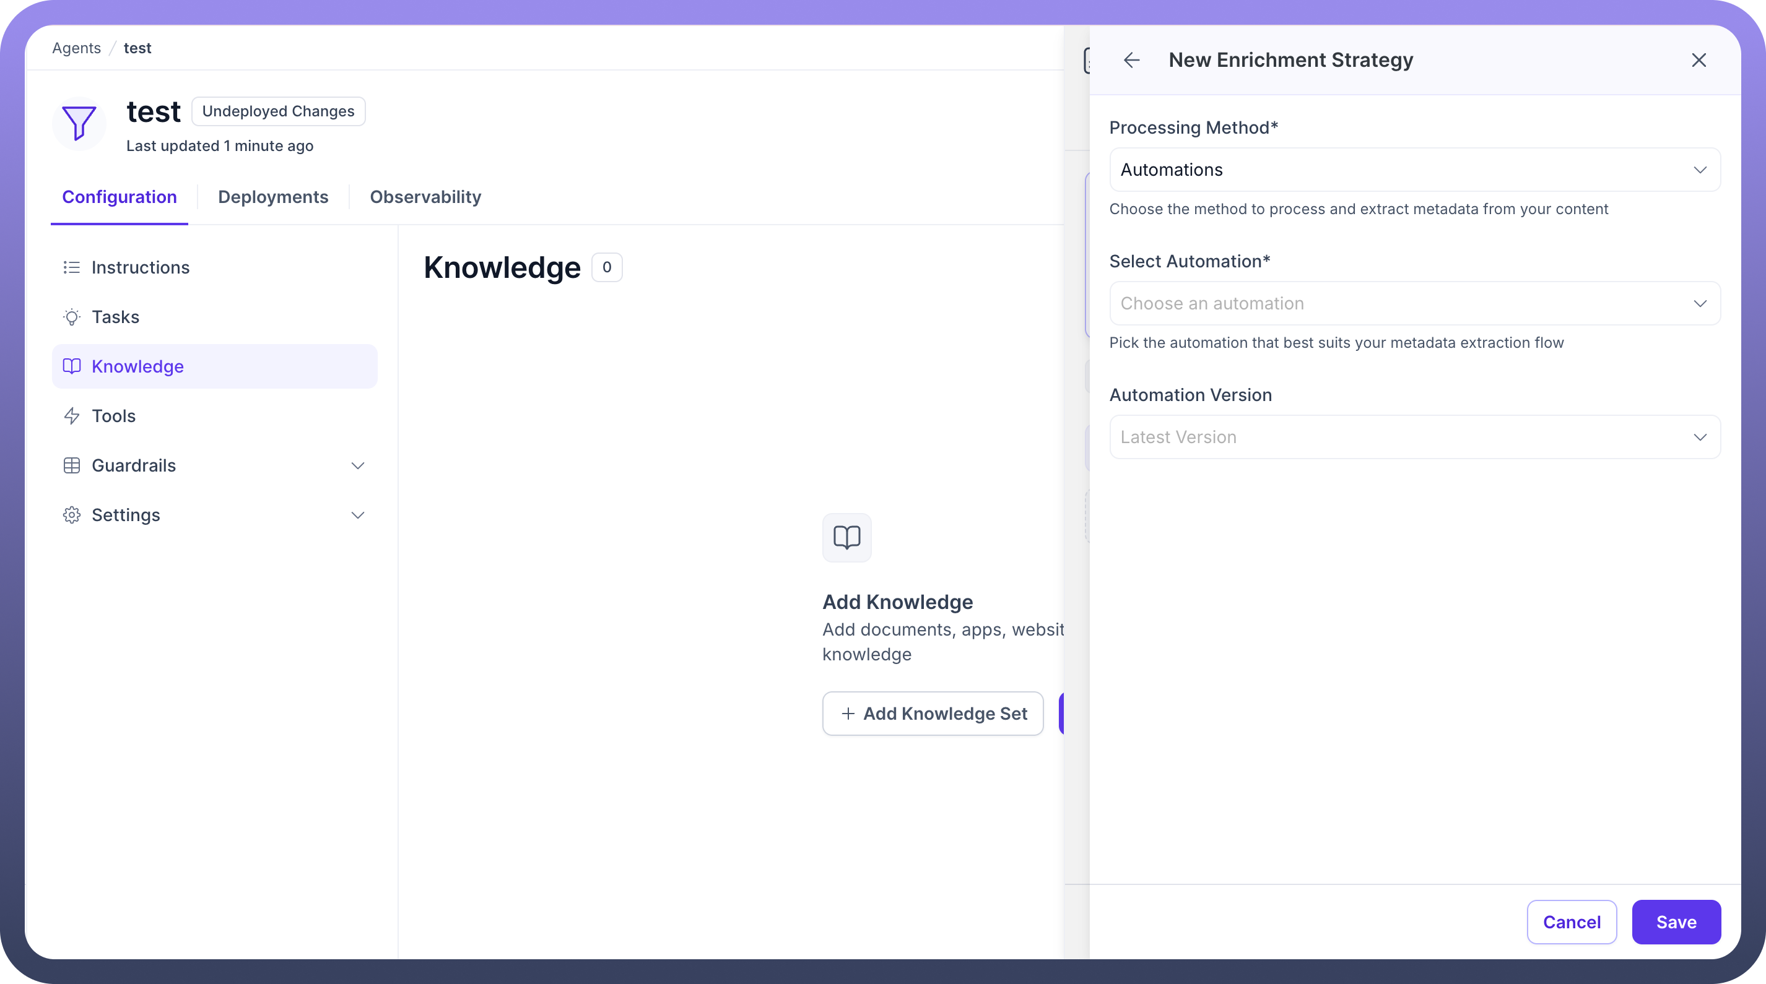Viewport: 1766px width, 984px height.
Task: Click the back arrow in Enrichment Strategy panel
Action: (1131, 60)
